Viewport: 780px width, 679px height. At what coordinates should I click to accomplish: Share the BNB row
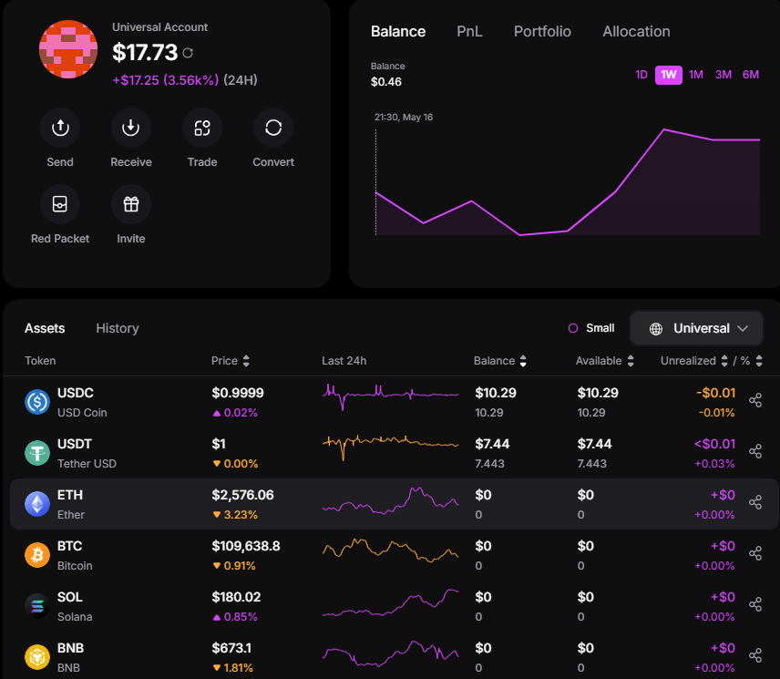point(755,655)
